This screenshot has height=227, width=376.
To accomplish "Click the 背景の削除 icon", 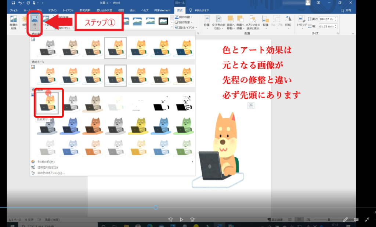I will [x=14, y=22].
